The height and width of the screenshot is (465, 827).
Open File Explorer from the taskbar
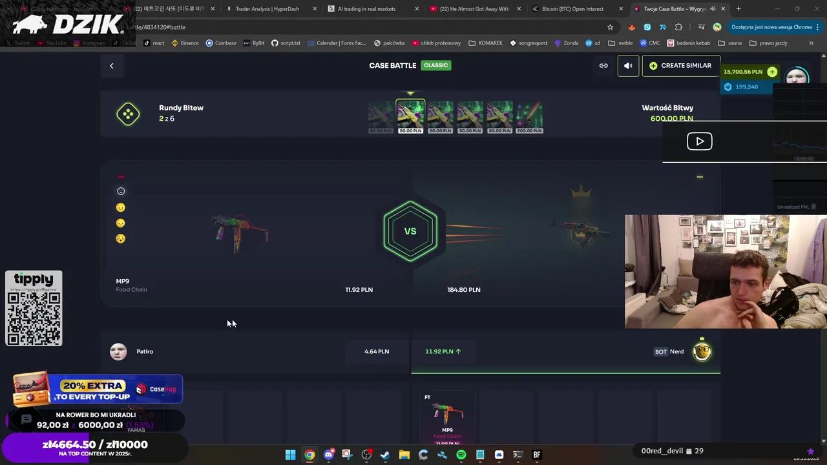tap(404, 455)
